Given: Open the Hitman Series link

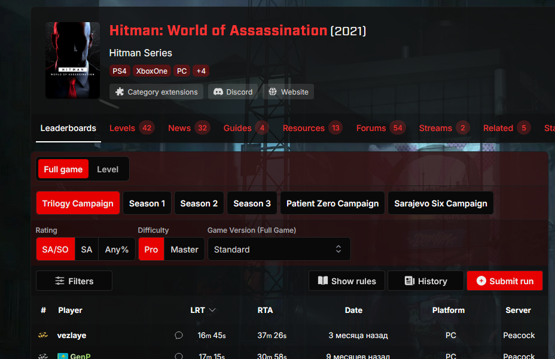Looking at the screenshot, I should tap(141, 53).
